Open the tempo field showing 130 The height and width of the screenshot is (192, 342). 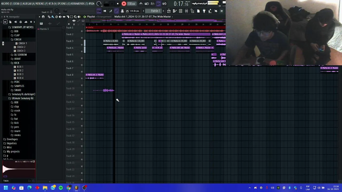pos(131,4)
